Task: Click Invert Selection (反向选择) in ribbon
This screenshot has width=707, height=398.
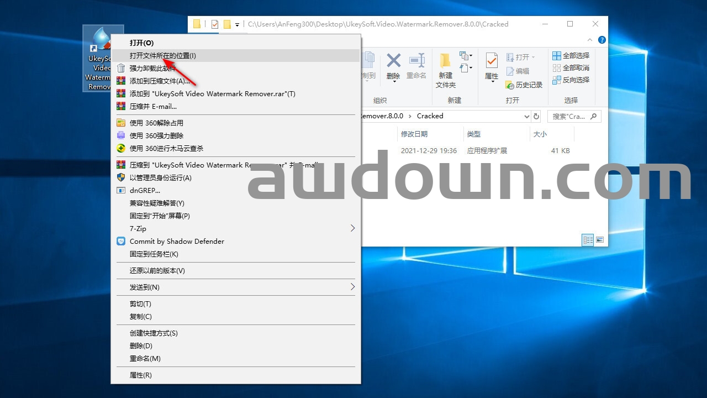Action: pyautogui.click(x=571, y=80)
